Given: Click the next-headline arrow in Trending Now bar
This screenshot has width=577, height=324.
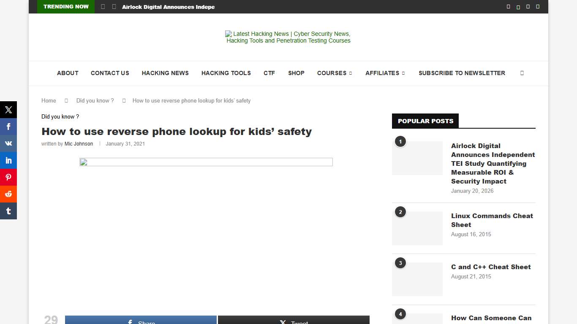Looking at the screenshot, I should 113,7.
